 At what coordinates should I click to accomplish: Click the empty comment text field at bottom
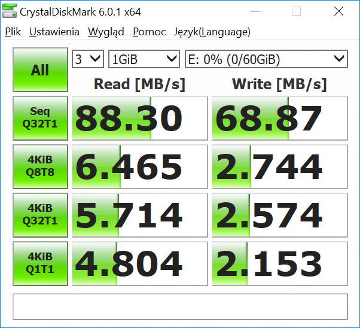click(x=180, y=306)
